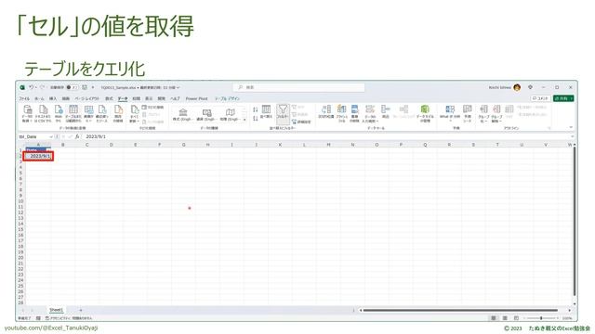Click the Consolidate icon
595x334 pixels.
[x=386, y=112]
